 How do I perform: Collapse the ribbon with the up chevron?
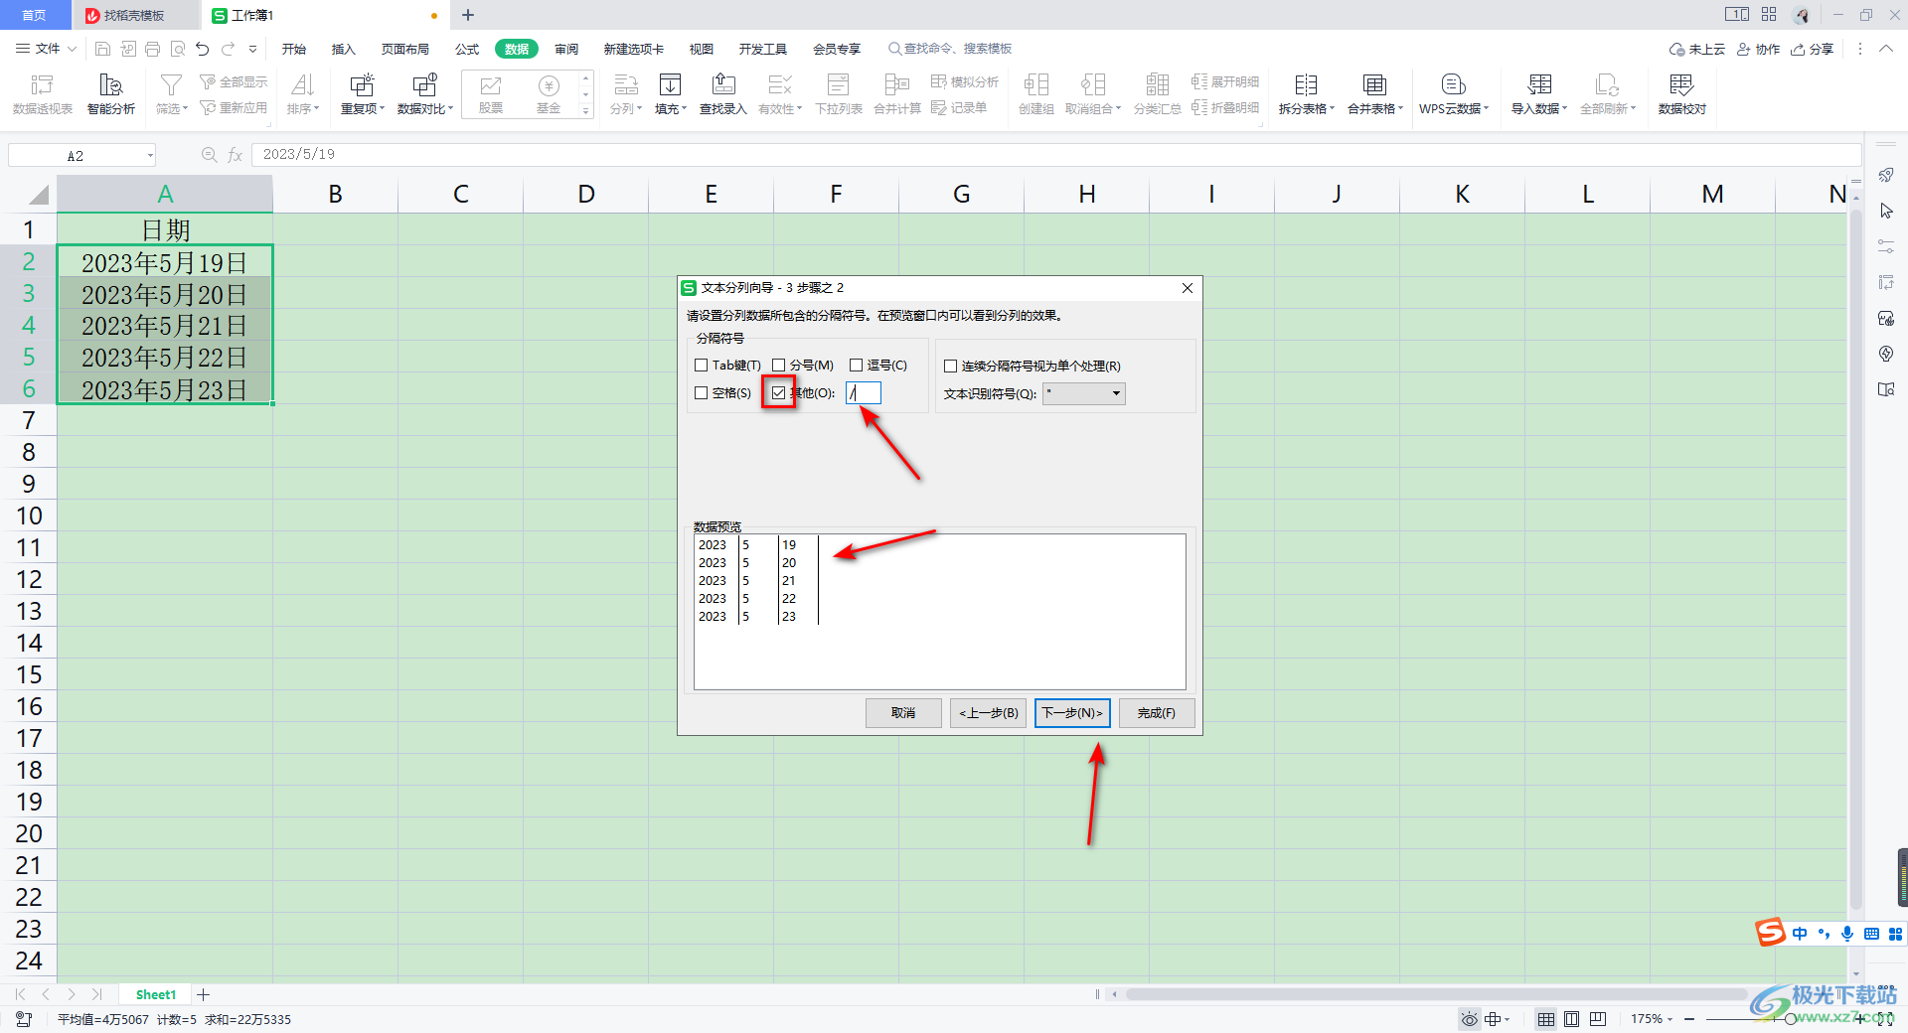(x=1885, y=49)
